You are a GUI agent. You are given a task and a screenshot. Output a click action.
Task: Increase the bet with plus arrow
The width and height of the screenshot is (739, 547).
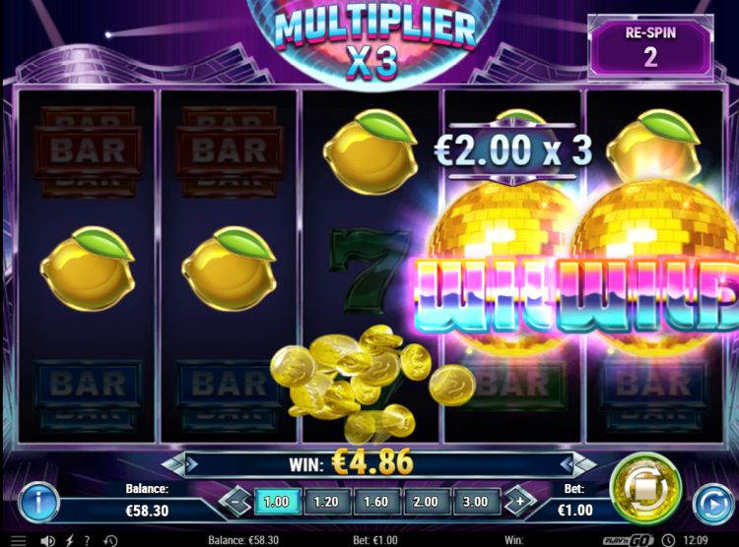[x=520, y=502]
